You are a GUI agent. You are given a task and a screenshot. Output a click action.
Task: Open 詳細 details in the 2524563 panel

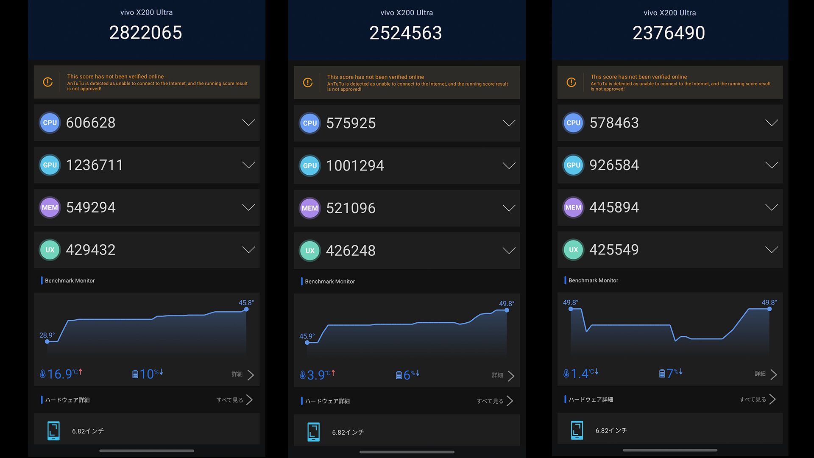503,376
